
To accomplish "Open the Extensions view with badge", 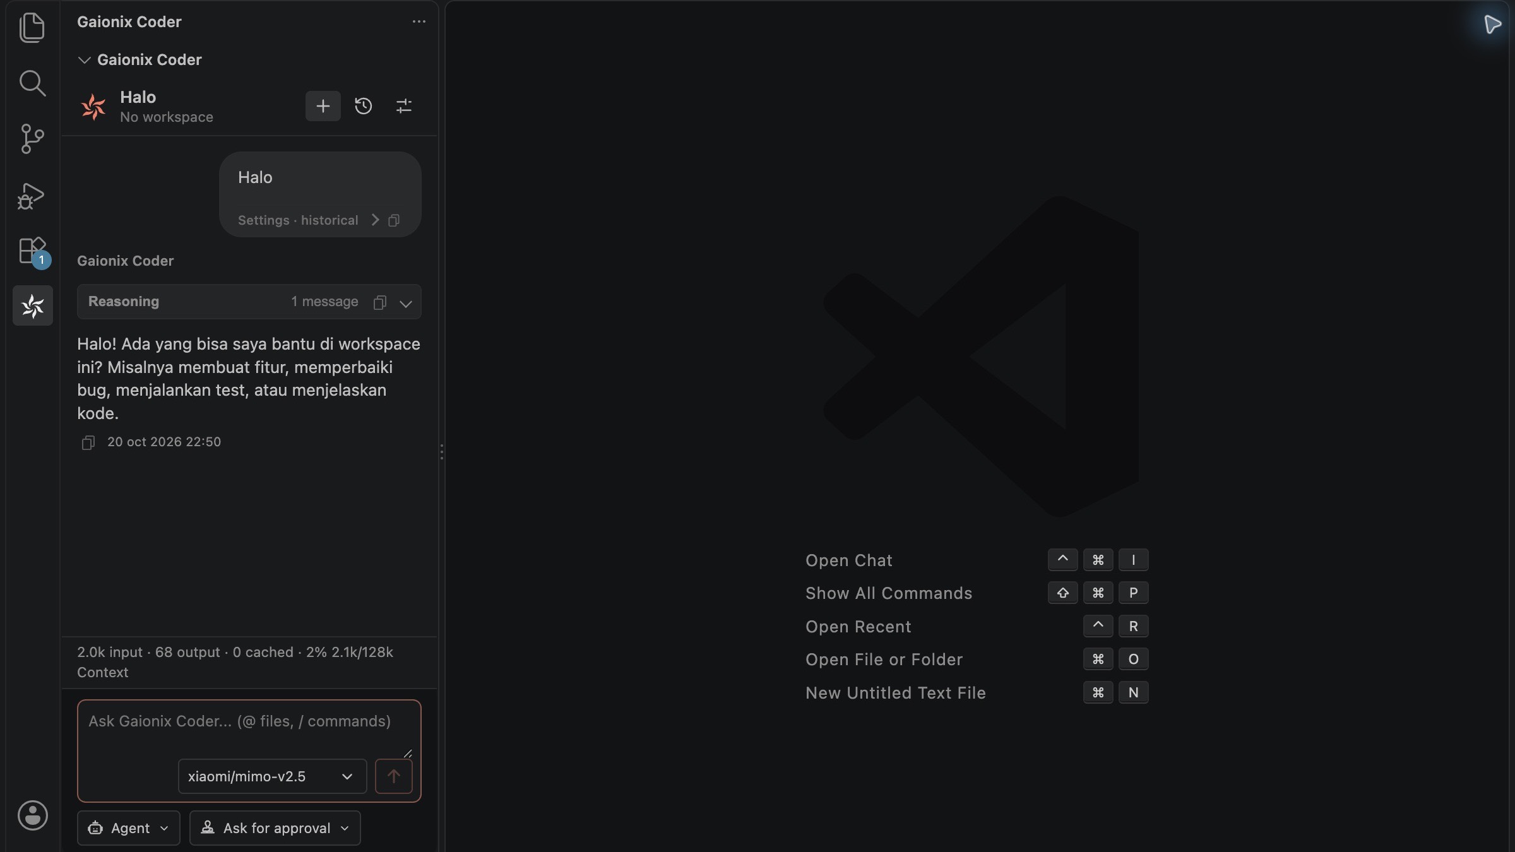I will click(x=33, y=252).
